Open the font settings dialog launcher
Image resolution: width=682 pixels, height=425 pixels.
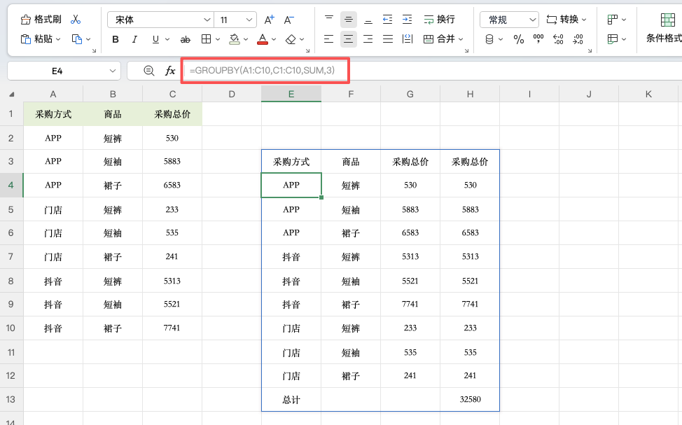pyautogui.click(x=307, y=51)
